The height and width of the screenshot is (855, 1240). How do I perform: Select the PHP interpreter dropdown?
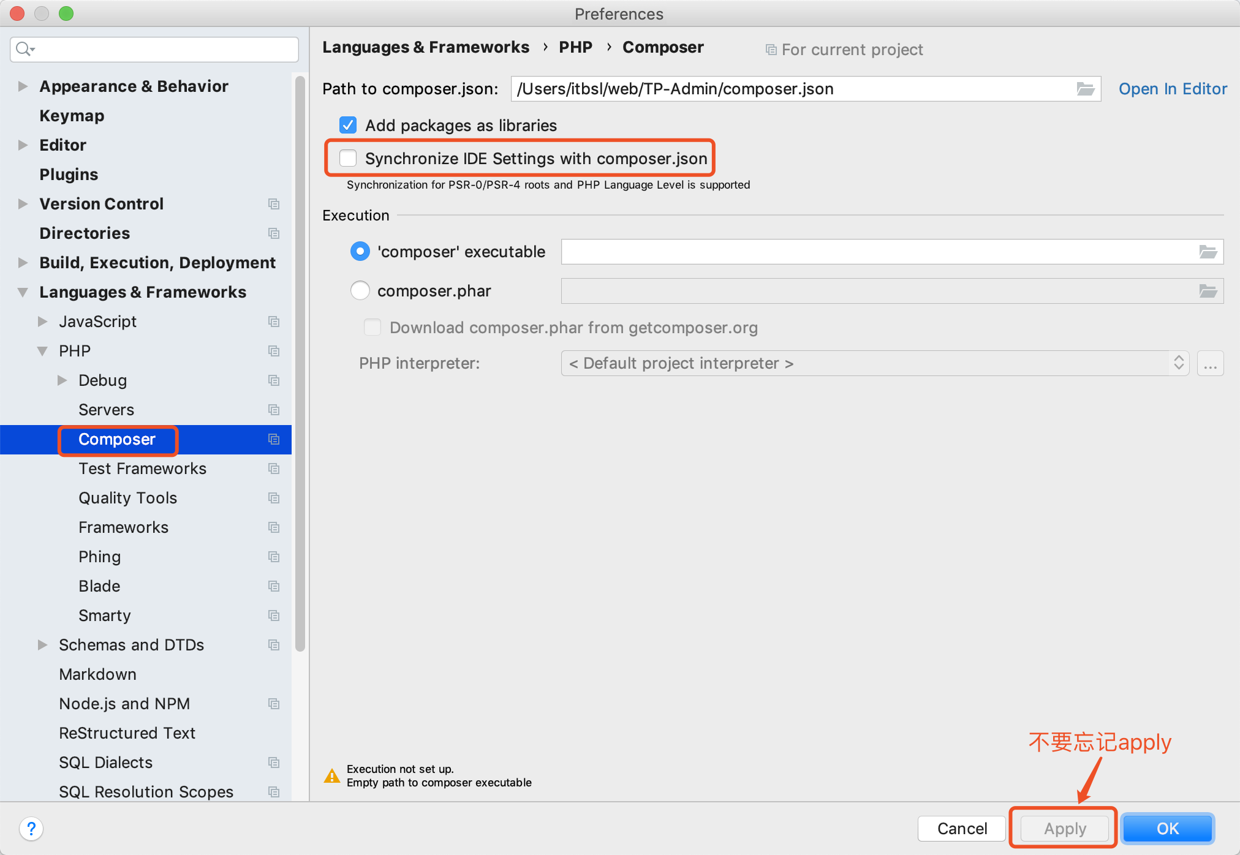[874, 363]
